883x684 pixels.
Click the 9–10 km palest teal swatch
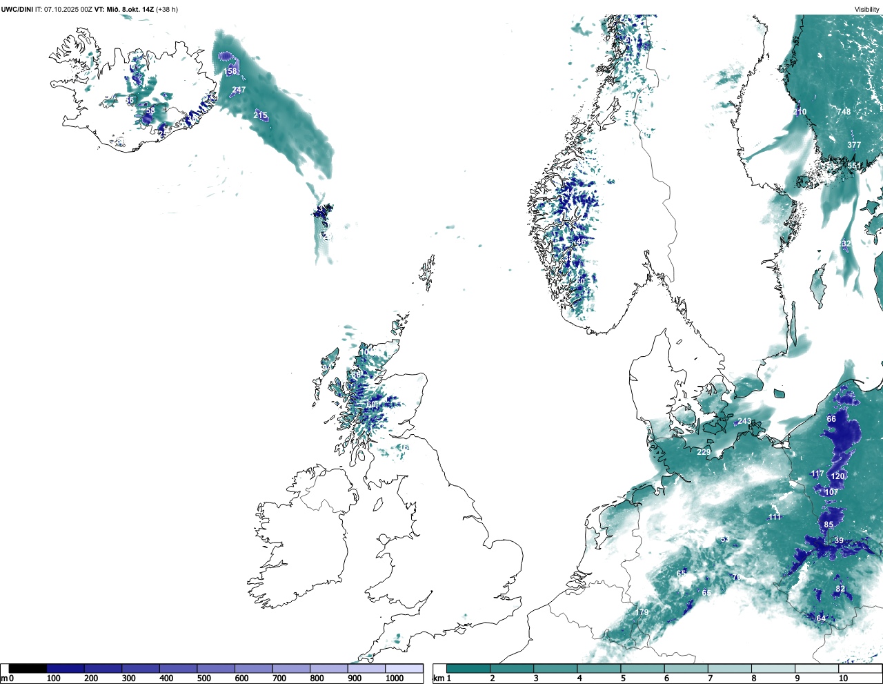click(817, 668)
